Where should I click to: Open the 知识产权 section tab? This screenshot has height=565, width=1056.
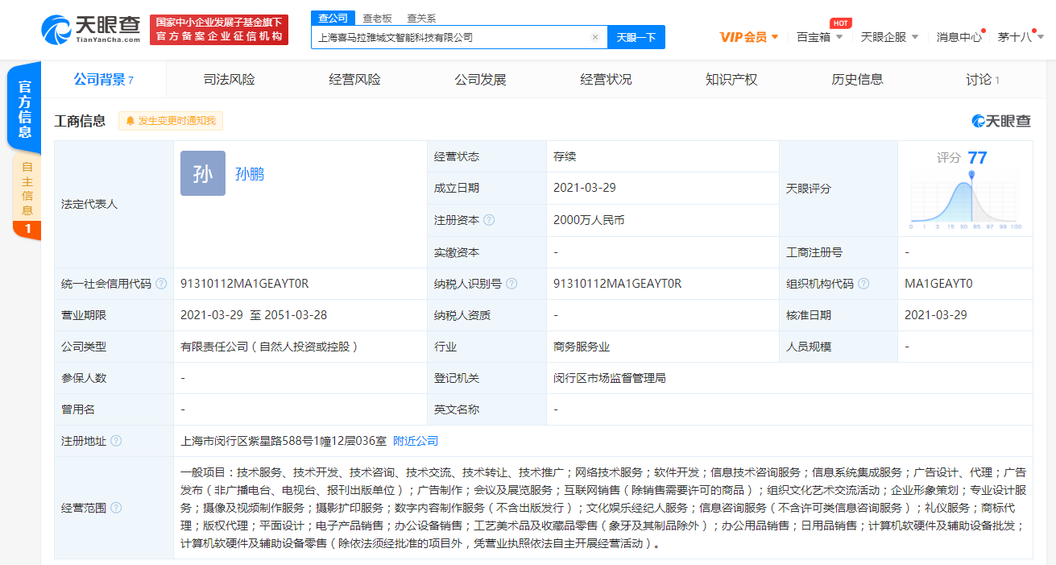(x=730, y=79)
